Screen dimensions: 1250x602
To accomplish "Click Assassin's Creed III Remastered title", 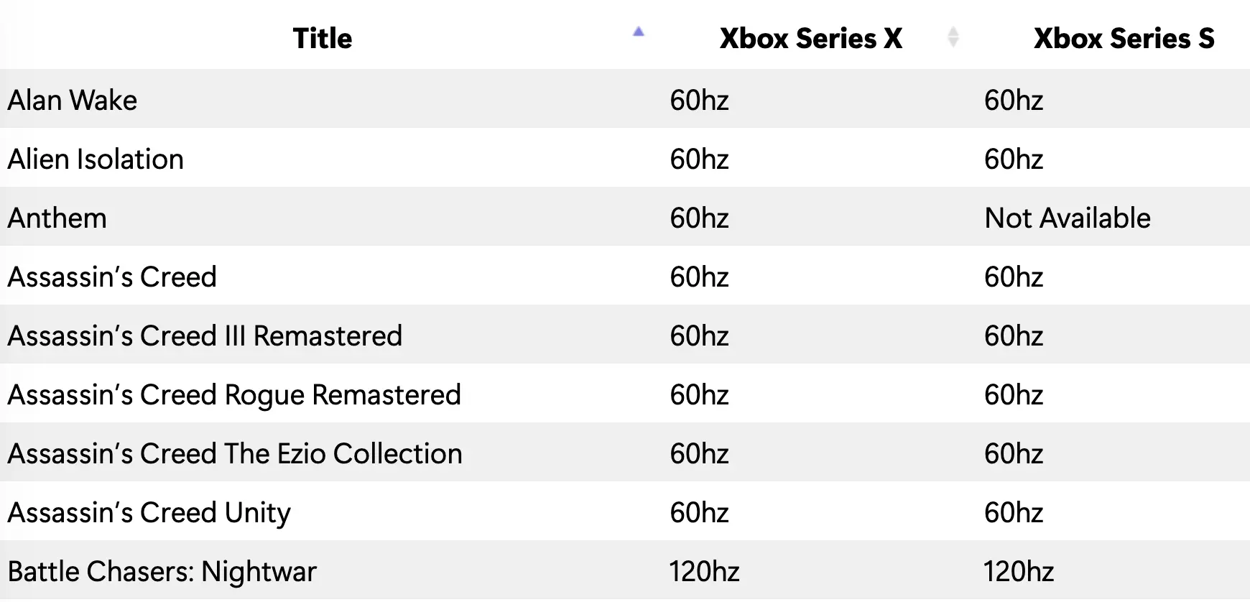I will tap(205, 336).
